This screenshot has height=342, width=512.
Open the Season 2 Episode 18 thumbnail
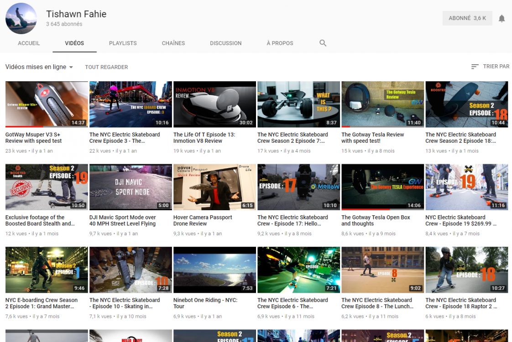pos(467,104)
